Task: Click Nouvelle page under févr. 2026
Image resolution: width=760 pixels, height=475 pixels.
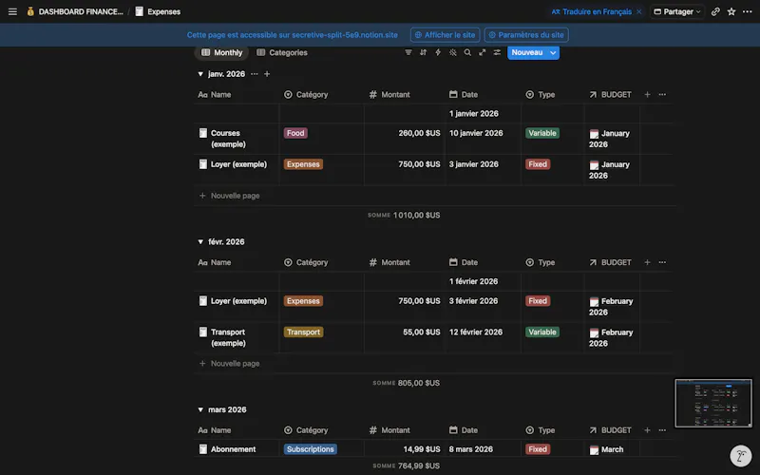Action: (229, 364)
